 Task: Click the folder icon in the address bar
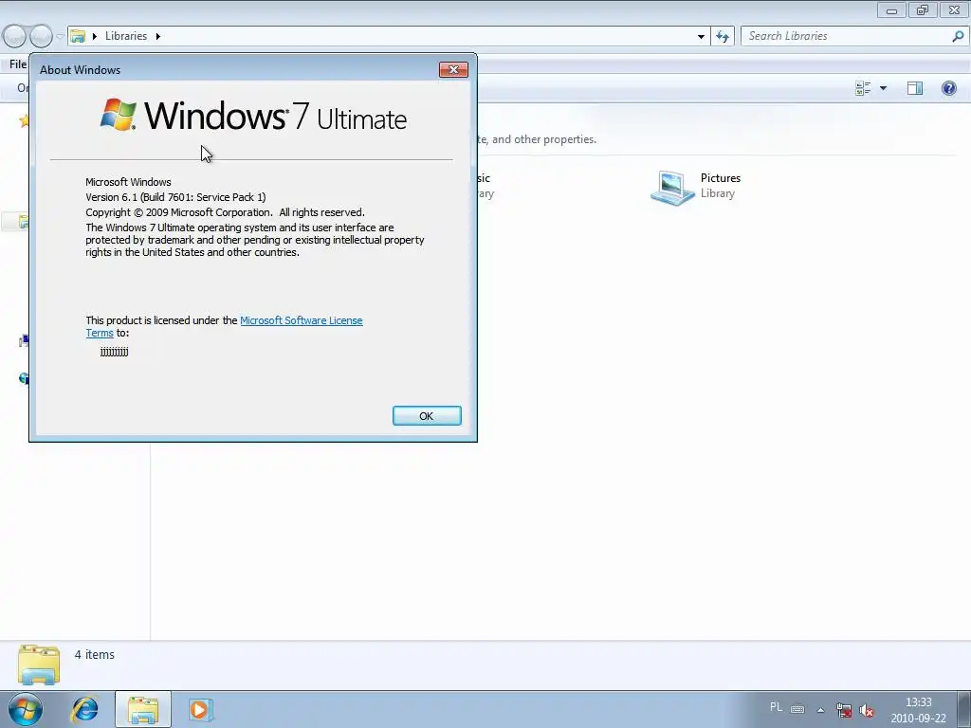(78, 36)
